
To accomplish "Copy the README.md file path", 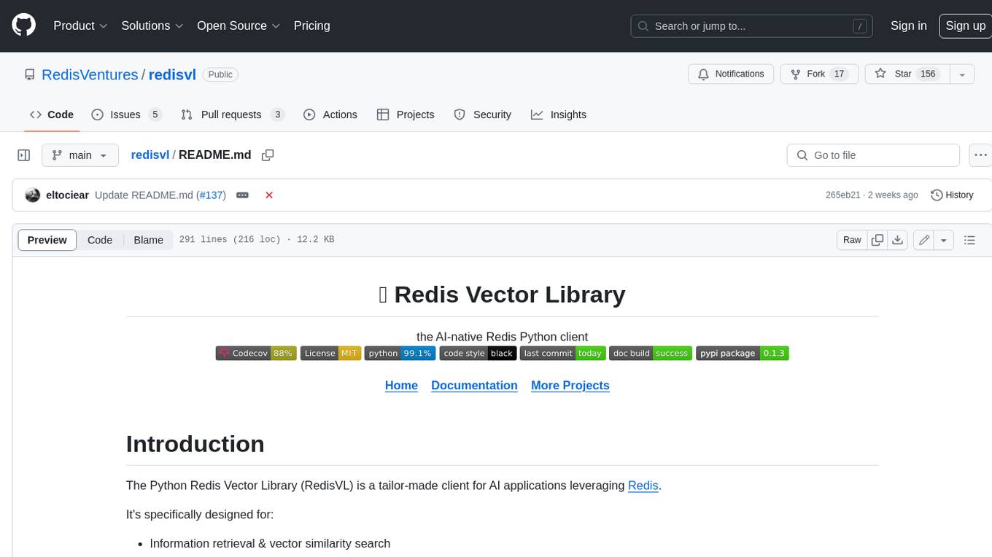I will coord(268,155).
